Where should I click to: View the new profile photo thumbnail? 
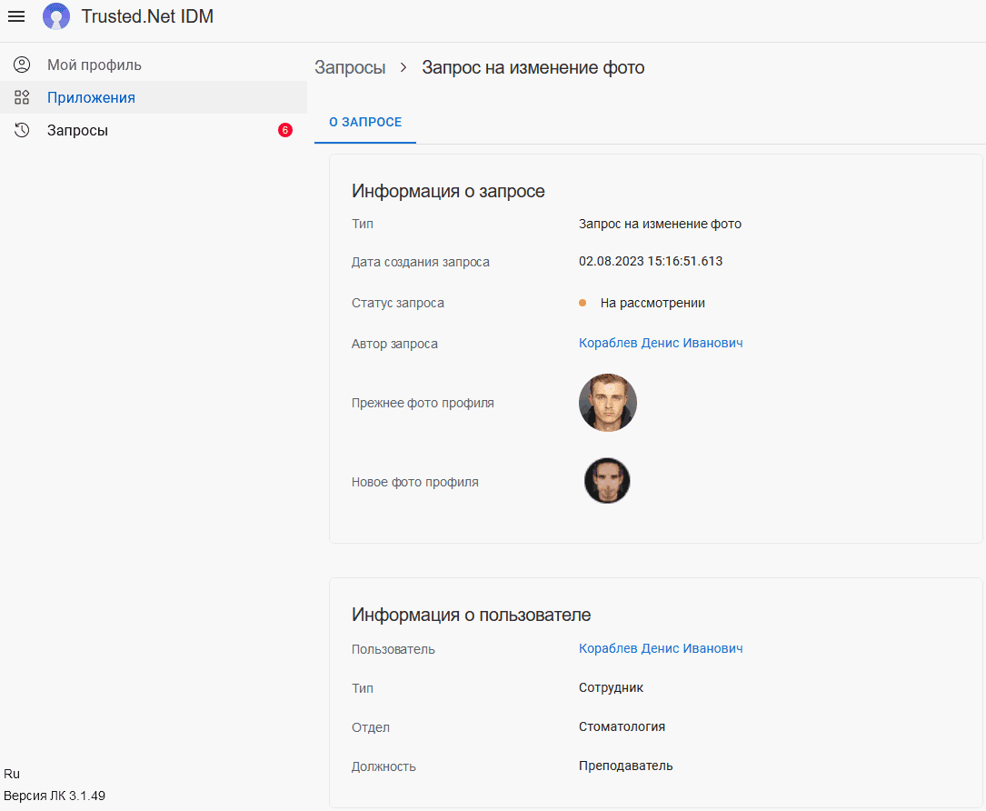coord(607,481)
